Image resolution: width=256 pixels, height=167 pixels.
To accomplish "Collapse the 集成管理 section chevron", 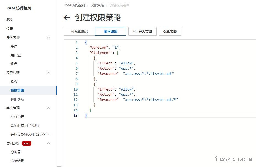I will click(x=48, y=108).
